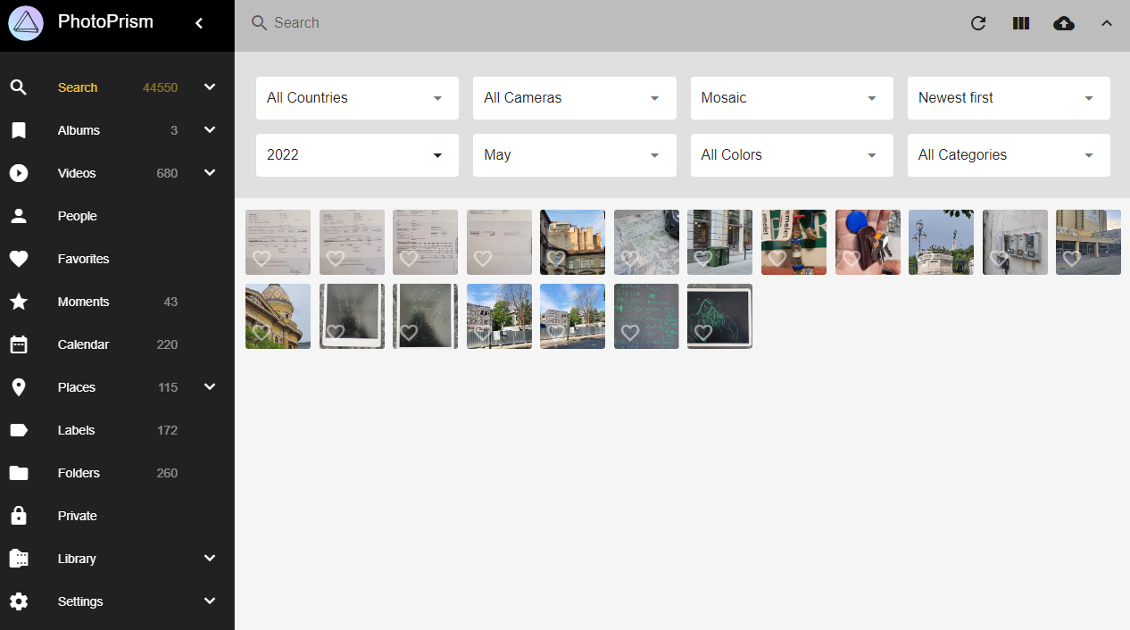Image resolution: width=1130 pixels, height=630 pixels.
Task: Go to Favorites using the heart icon
Action: (19, 259)
